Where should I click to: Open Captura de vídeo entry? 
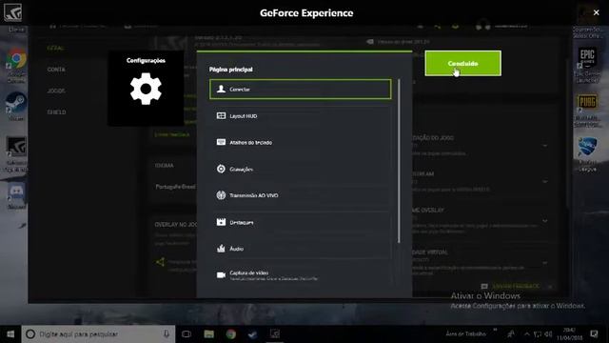(x=301, y=275)
